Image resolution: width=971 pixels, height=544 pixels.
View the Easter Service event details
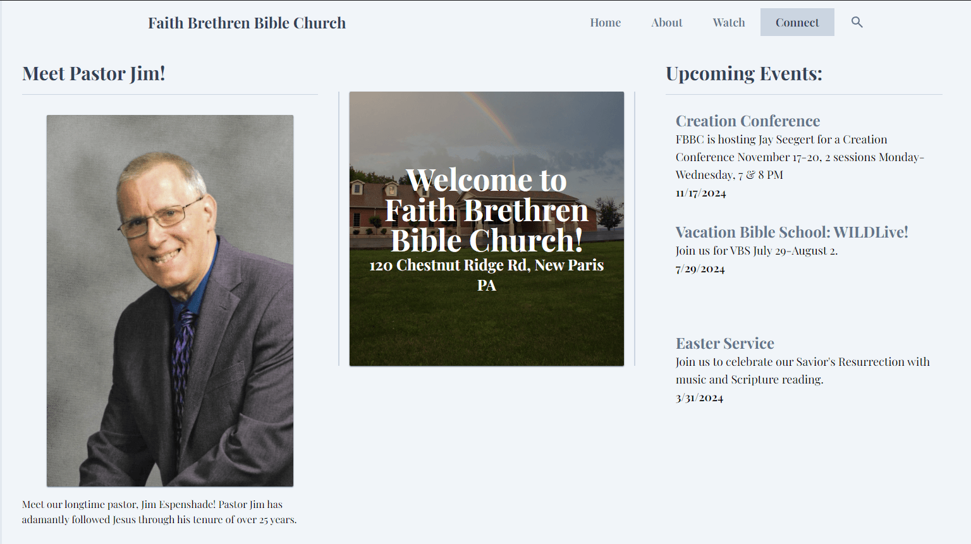(x=724, y=343)
